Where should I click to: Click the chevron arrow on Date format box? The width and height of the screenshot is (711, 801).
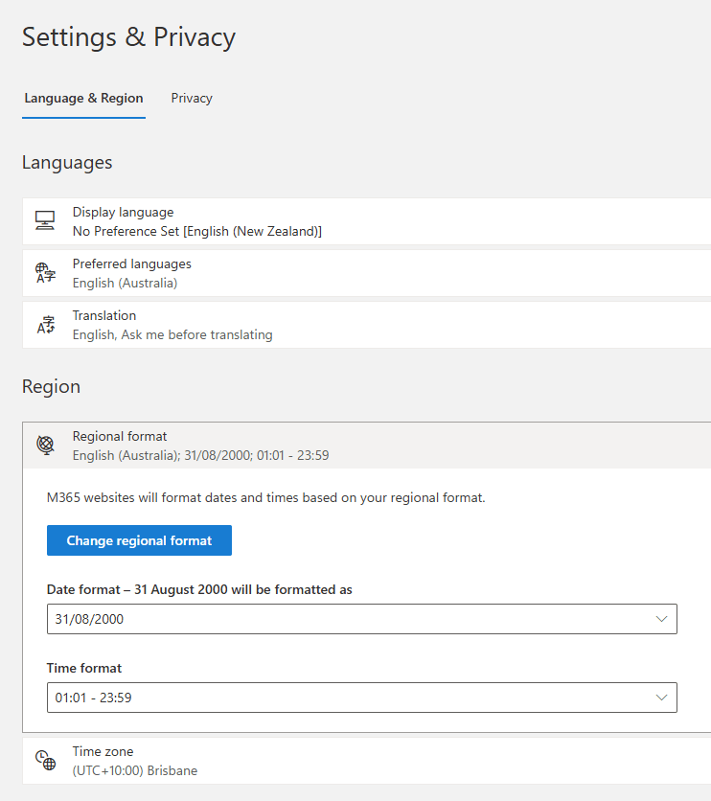pos(661,619)
